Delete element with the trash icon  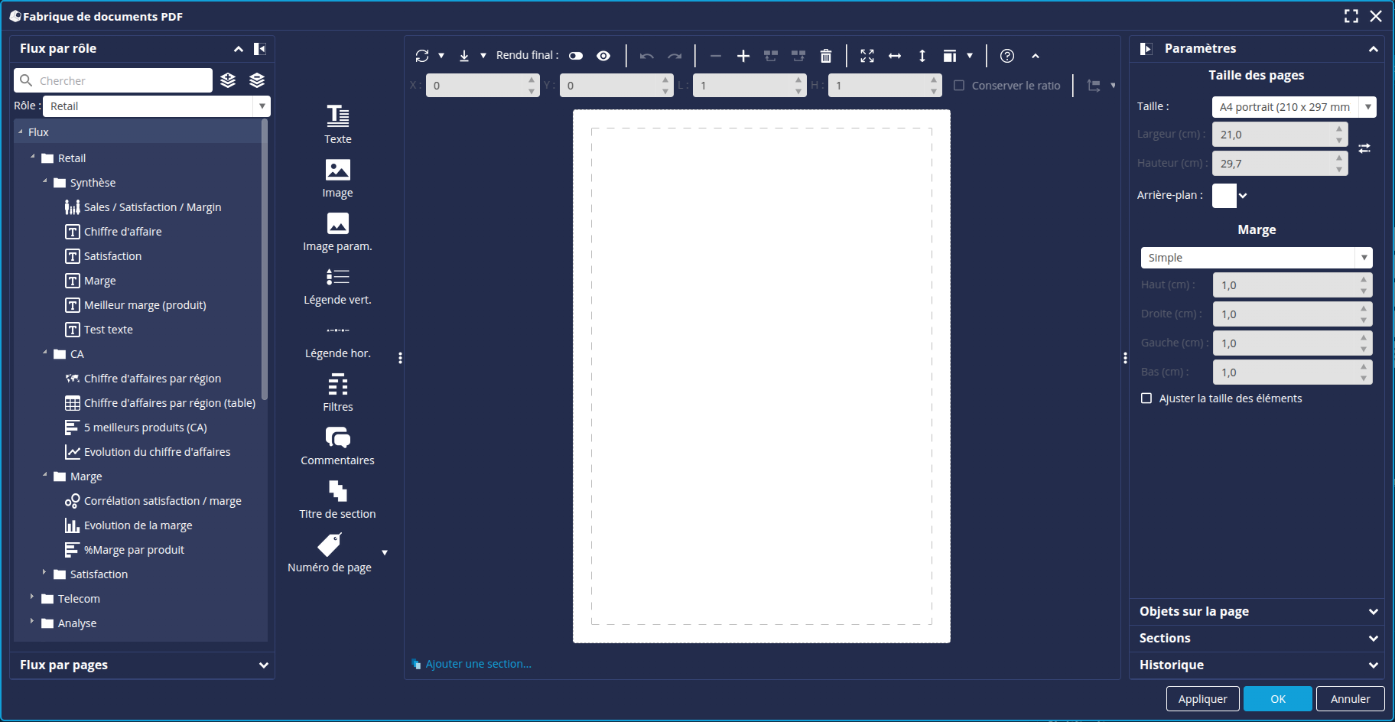point(825,55)
